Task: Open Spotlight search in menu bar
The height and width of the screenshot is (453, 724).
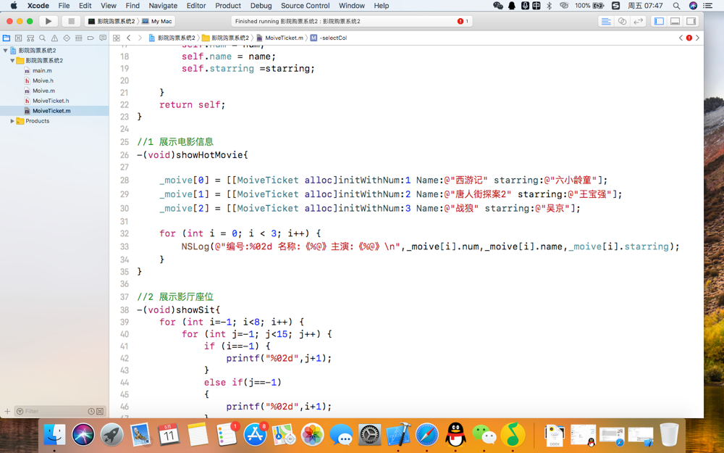Action: point(676,6)
